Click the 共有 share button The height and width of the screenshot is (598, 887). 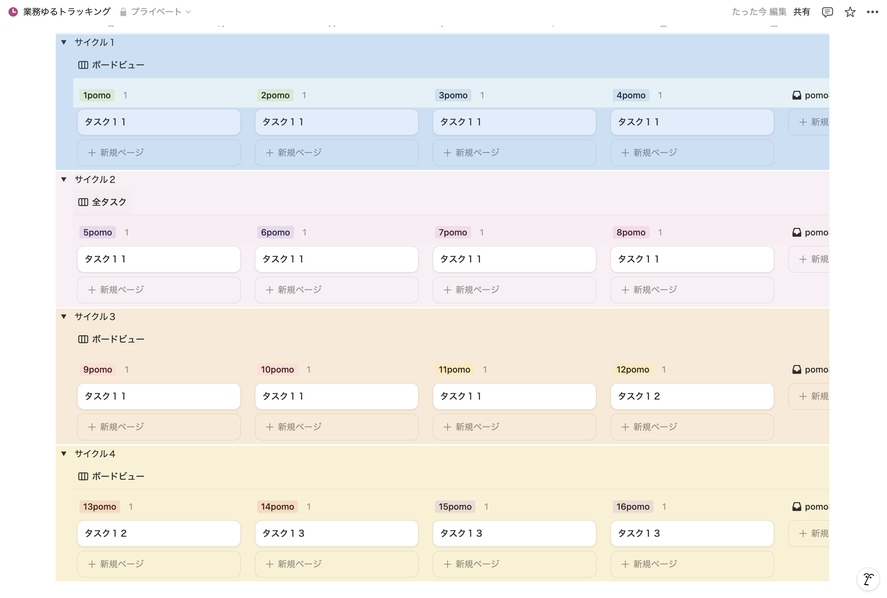tap(801, 12)
